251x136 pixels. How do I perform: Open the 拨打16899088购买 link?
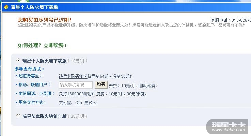[77, 94]
